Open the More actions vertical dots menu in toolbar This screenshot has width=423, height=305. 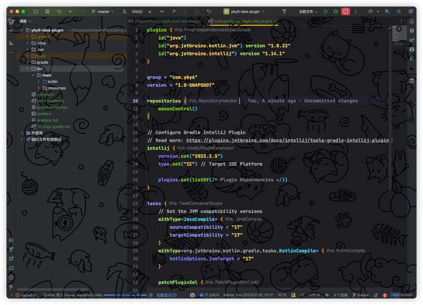point(356,12)
